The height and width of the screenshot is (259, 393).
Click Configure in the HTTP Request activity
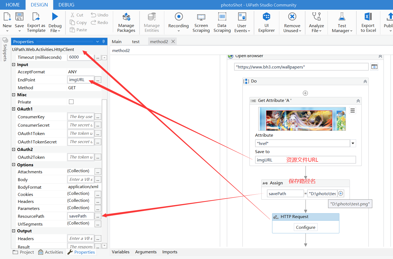(x=305, y=227)
